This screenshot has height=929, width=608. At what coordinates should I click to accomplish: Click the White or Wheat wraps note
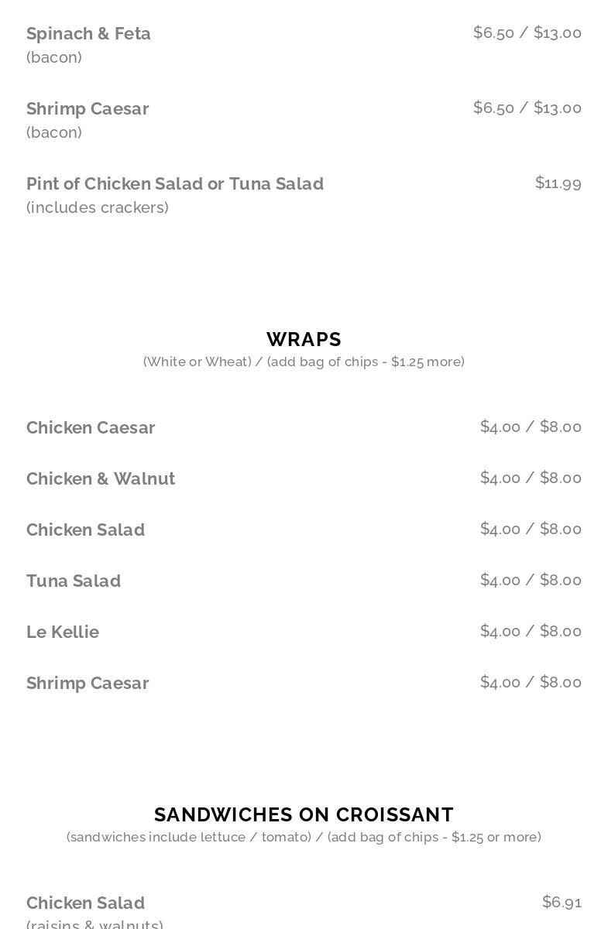tap(304, 362)
